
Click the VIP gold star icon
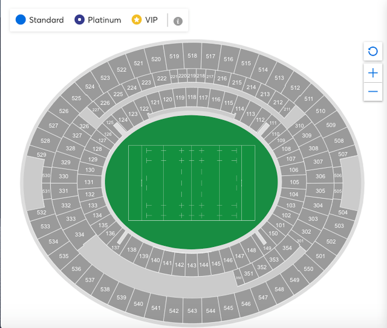(x=137, y=20)
